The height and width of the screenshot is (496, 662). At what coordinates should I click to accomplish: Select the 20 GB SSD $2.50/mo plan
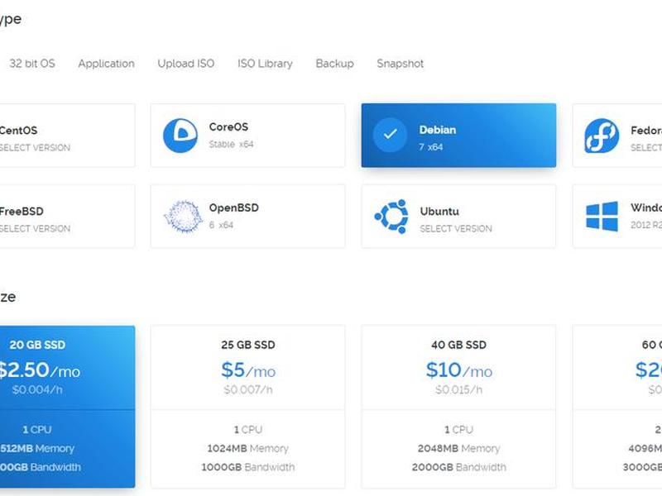[68, 407]
